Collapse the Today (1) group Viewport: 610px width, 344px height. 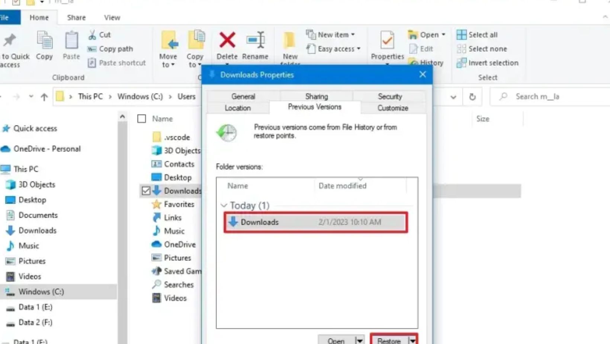[x=224, y=206]
